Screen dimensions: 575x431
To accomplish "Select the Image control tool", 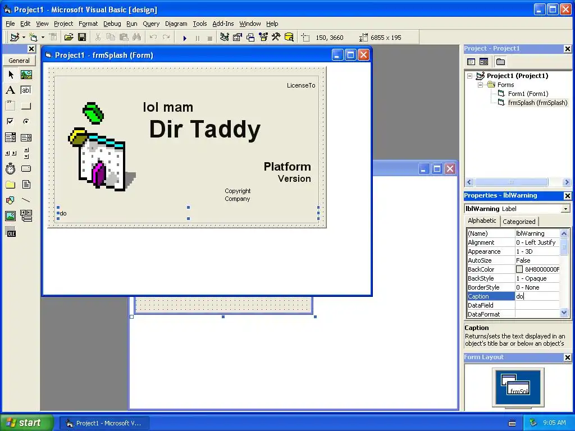I will (11, 216).
